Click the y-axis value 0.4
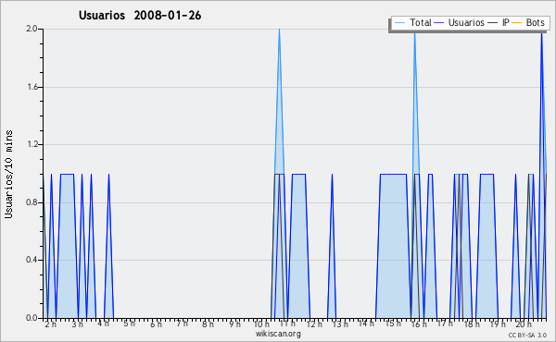 pos(32,260)
